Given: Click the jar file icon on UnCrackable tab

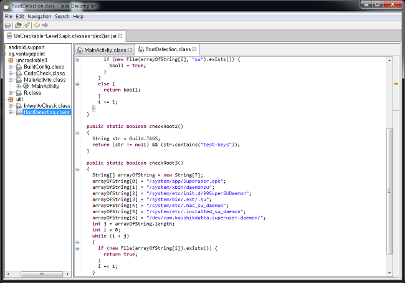Looking at the screenshot, I should tap(9, 36).
